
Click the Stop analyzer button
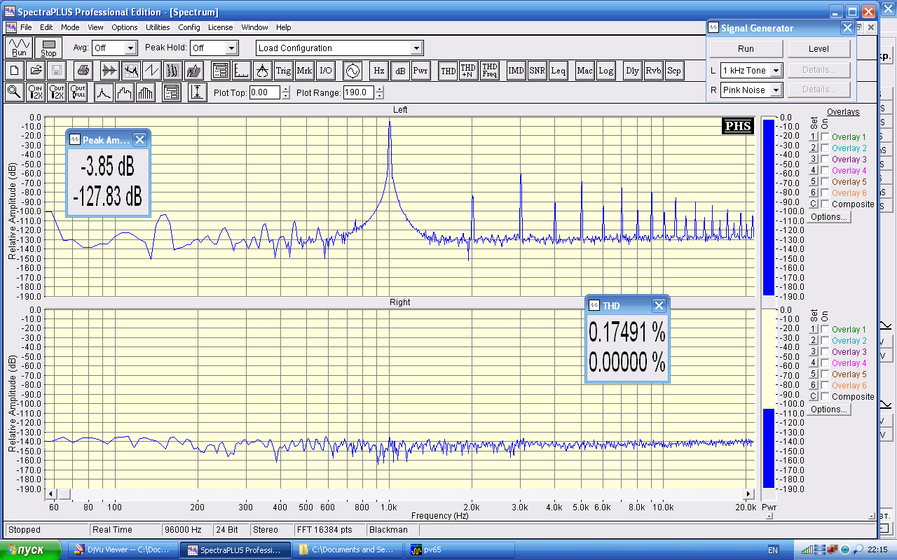(48, 48)
